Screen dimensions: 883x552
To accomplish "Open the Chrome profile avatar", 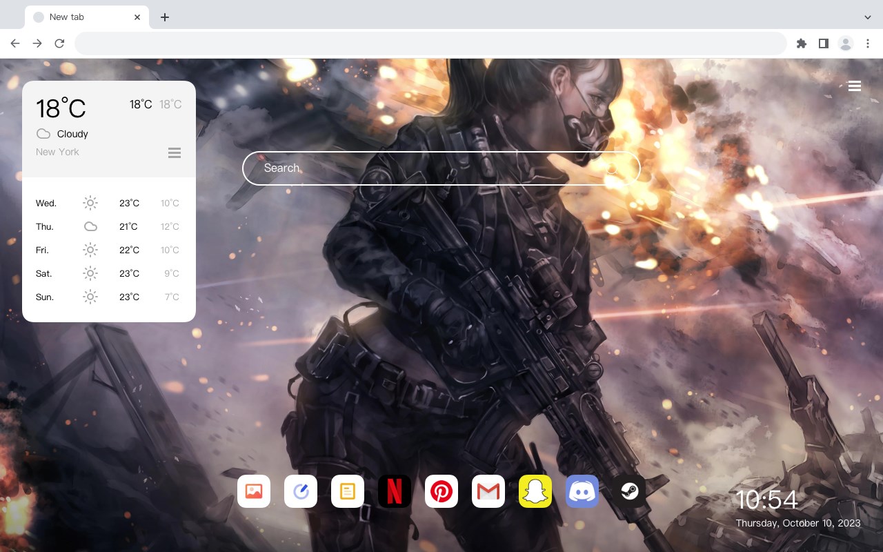I will [x=846, y=43].
